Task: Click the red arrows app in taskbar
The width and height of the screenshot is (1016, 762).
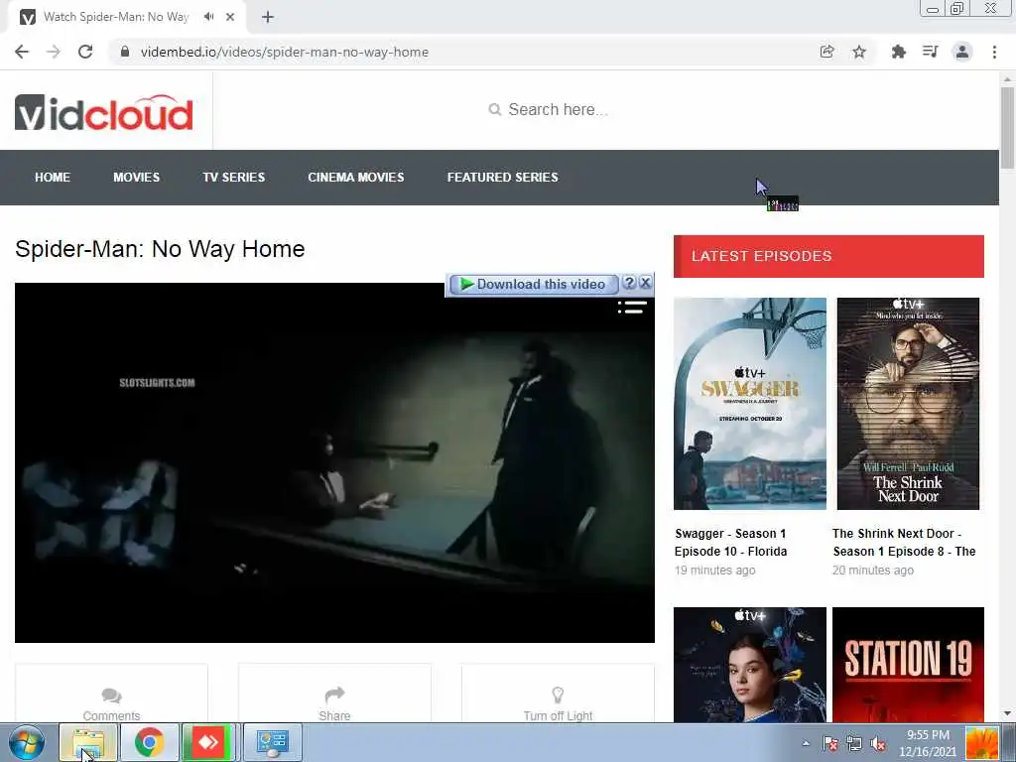Action: pyautogui.click(x=208, y=742)
